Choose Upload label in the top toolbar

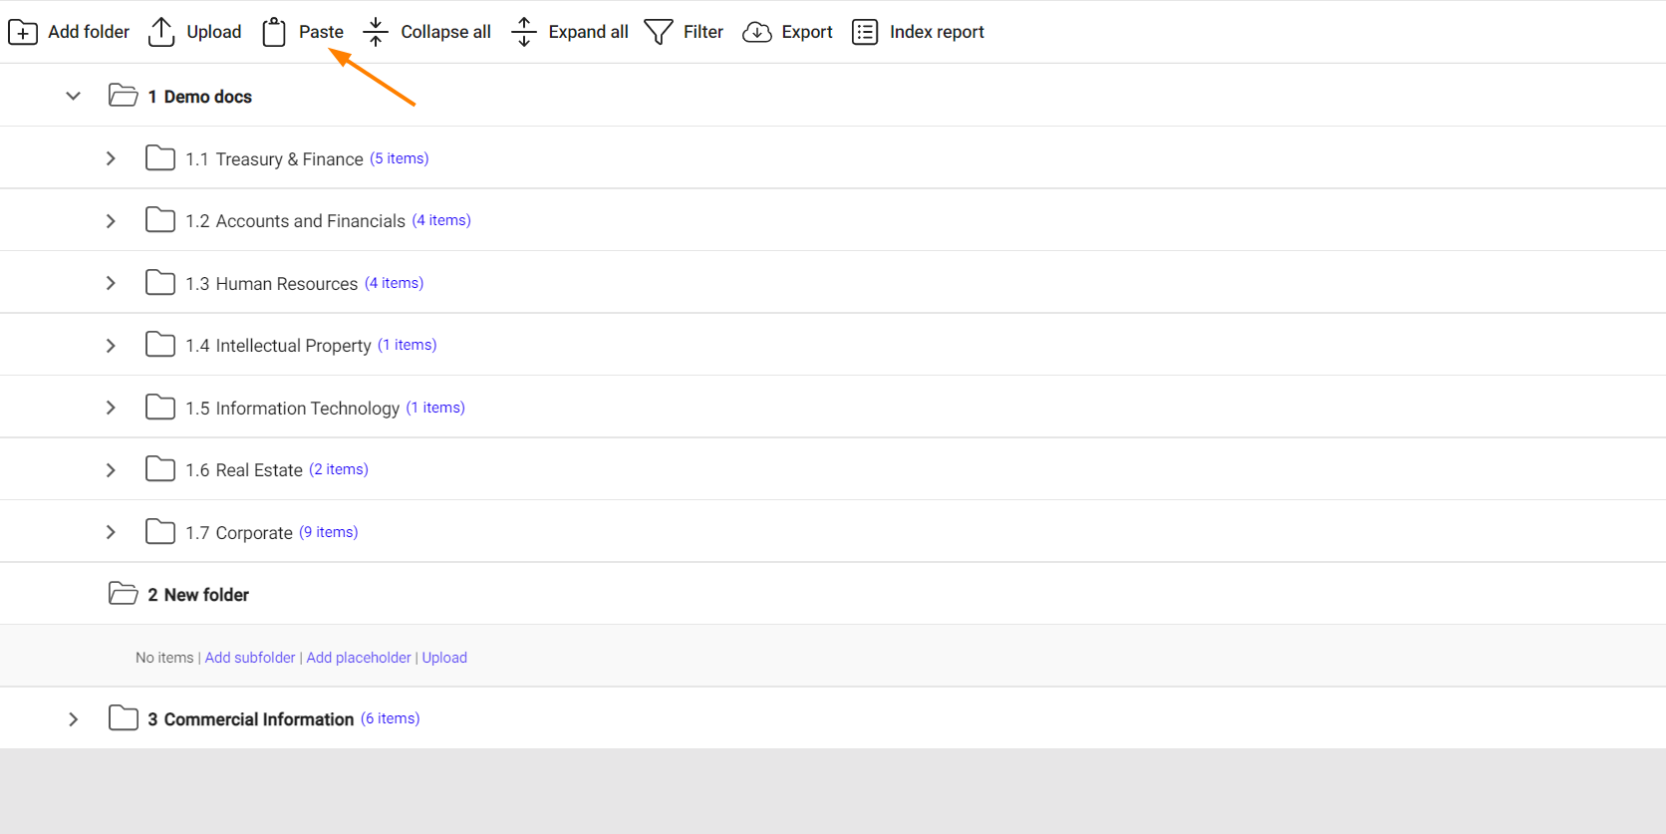214,32
